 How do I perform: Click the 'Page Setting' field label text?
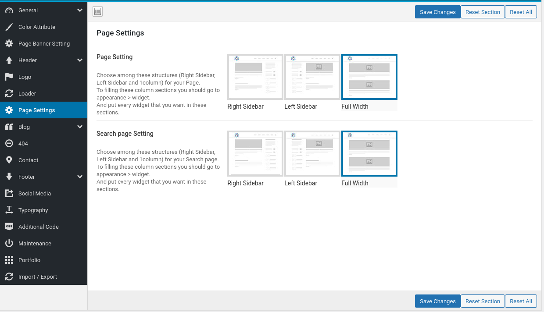(115, 57)
